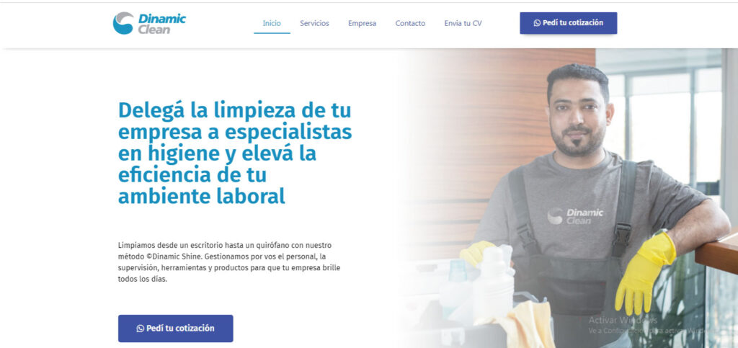This screenshot has height=348, width=738.
Task: Click the Dinamic Clean swirl logo icon
Action: (123, 23)
